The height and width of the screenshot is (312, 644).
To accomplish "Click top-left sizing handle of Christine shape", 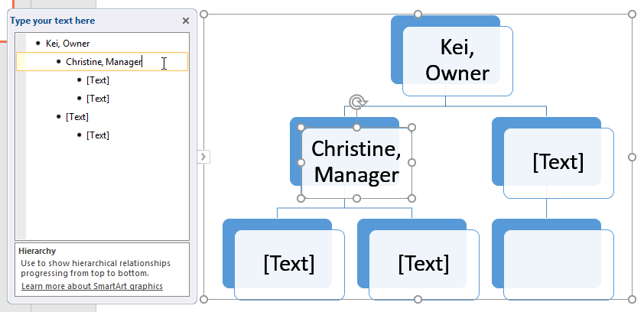I will click(x=301, y=128).
